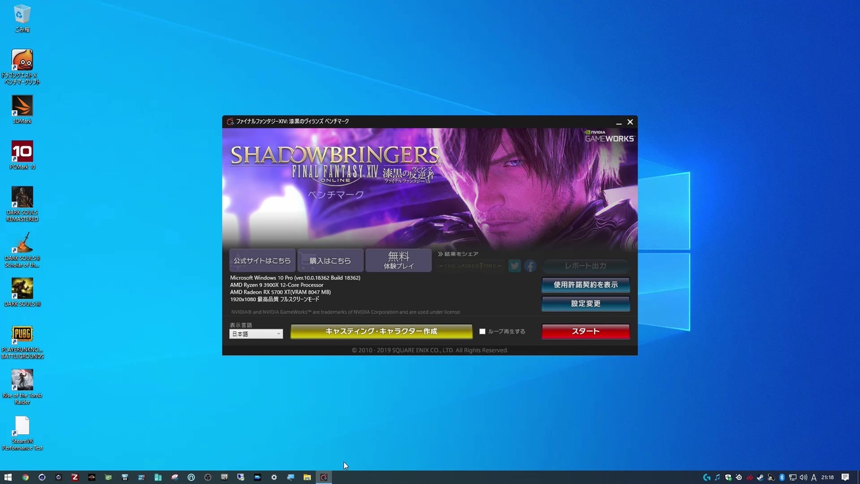The height and width of the screenshot is (484, 860).
Task: Open the network tray icon
Action: click(792, 477)
